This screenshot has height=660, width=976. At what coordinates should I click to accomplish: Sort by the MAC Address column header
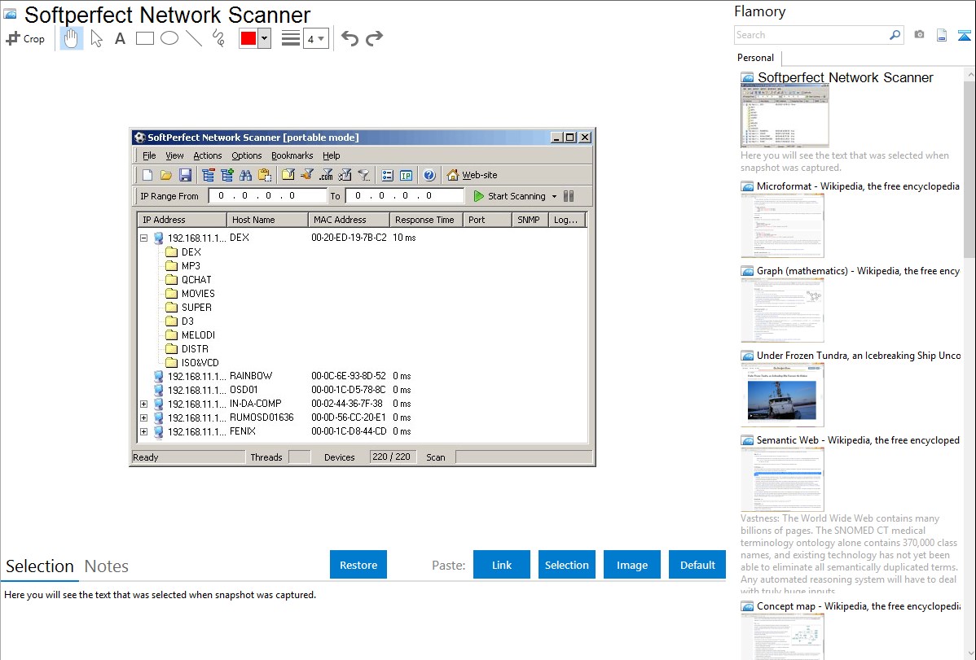coord(349,220)
